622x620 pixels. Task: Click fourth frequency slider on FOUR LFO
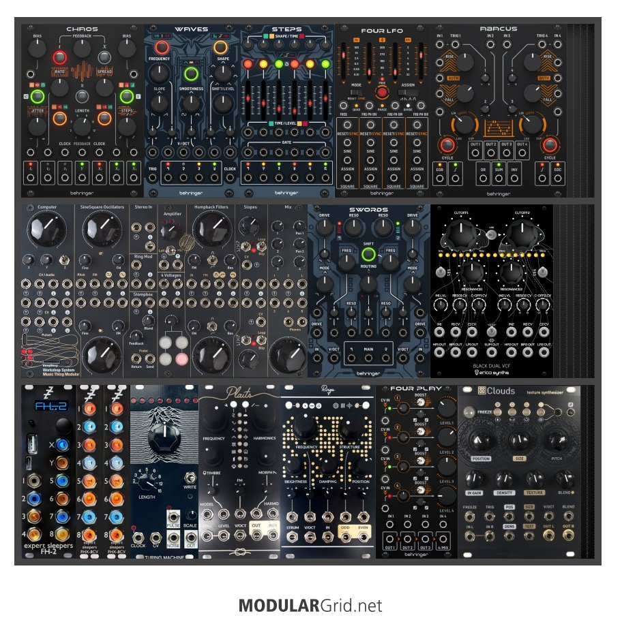(421, 60)
